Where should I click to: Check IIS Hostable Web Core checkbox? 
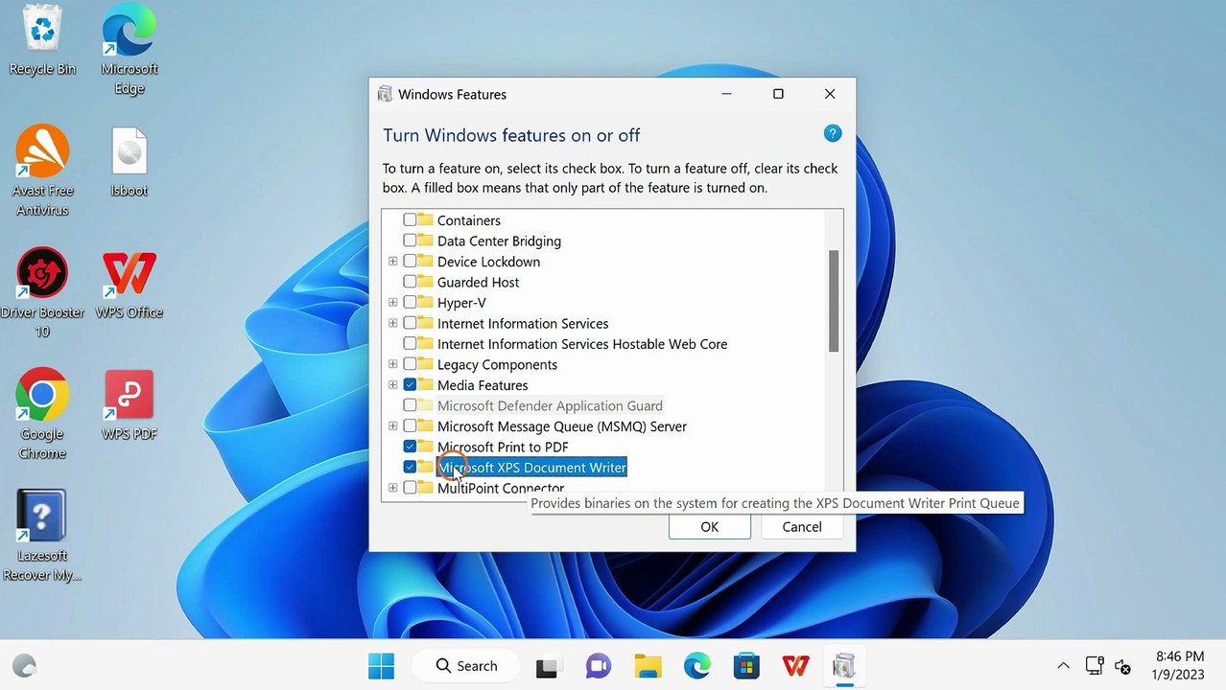(410, 344)
